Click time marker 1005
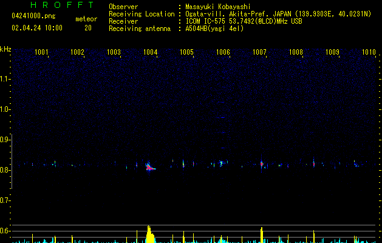Screen dimensions: 382x243 click(186, 52)
